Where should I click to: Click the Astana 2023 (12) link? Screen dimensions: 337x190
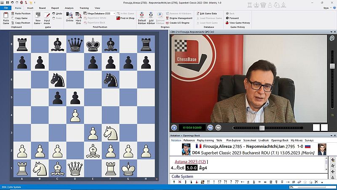pyautogui.click(x=189, y=162)
